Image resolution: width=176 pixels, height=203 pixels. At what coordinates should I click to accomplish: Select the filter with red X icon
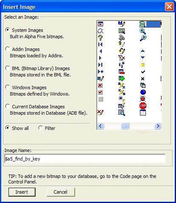pos(122,58)
